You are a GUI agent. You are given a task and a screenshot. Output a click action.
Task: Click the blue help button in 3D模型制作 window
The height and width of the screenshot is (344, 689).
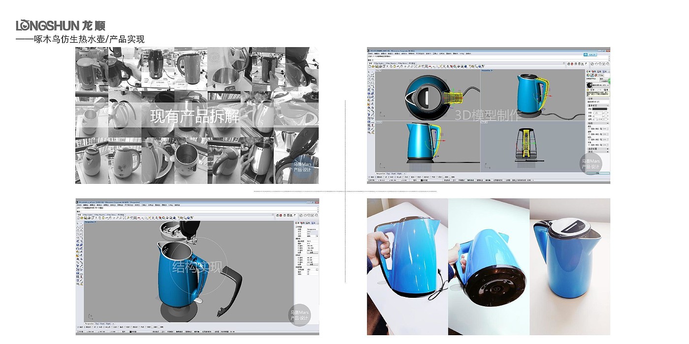tap(479, 66)
